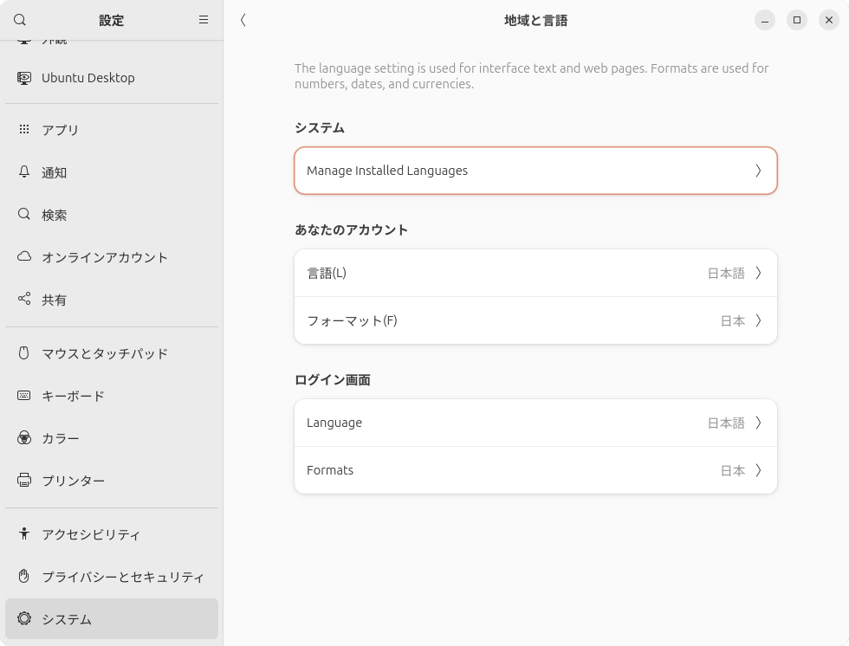Click the プリンター icon in sidebar

tap(23, 481)
